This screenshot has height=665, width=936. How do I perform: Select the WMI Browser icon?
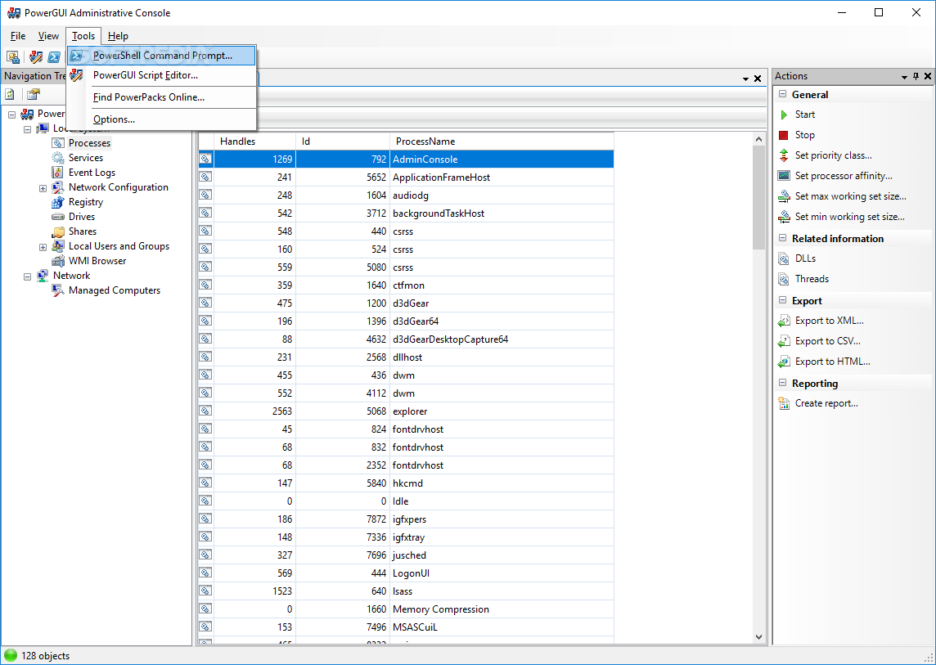pos(58,261)
